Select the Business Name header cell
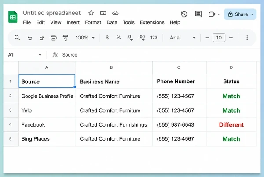This screenshot has height=177, width=264. tap(114, 81)
